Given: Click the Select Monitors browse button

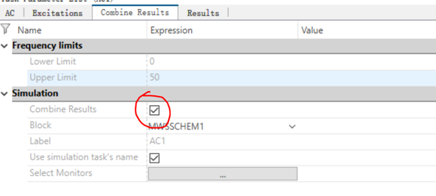Looking at the screenshot, I should pos(223,173).
